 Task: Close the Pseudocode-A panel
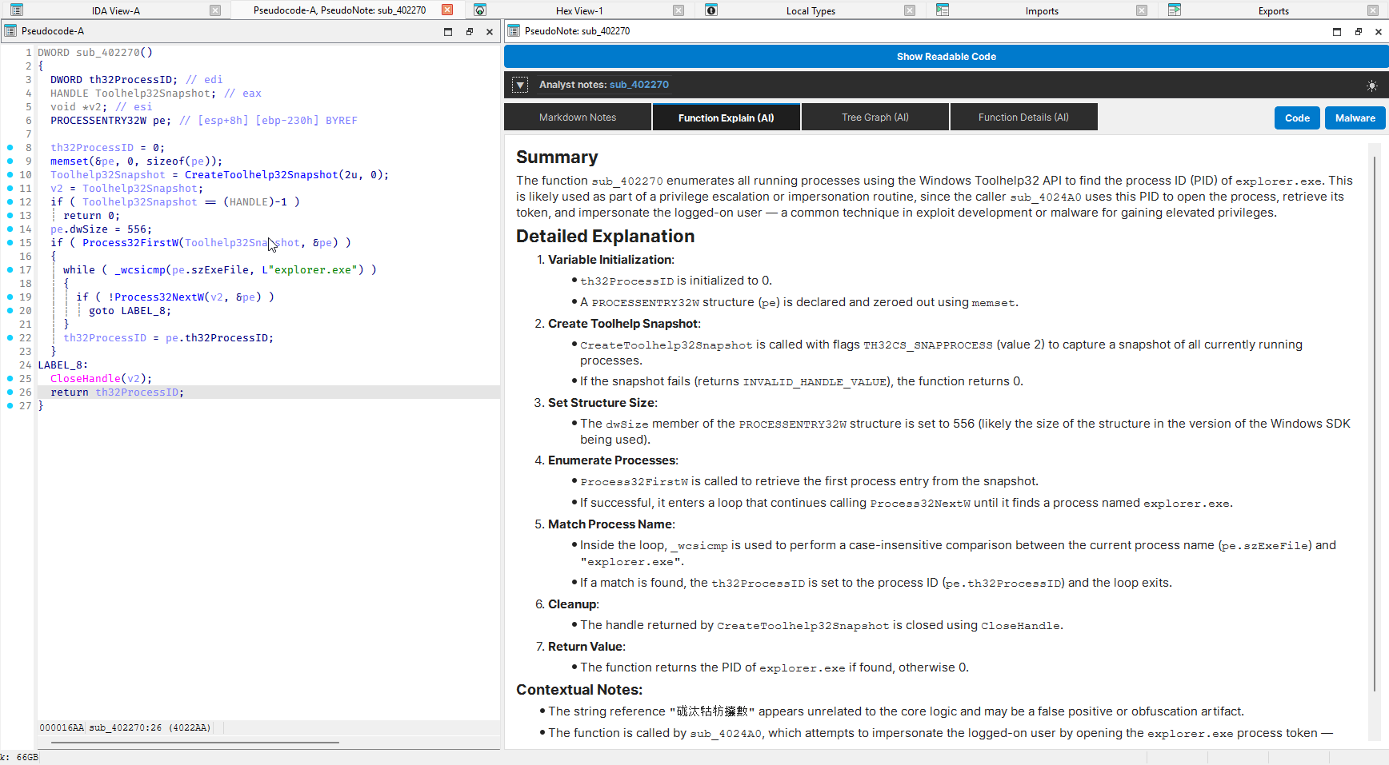point(490,32)
